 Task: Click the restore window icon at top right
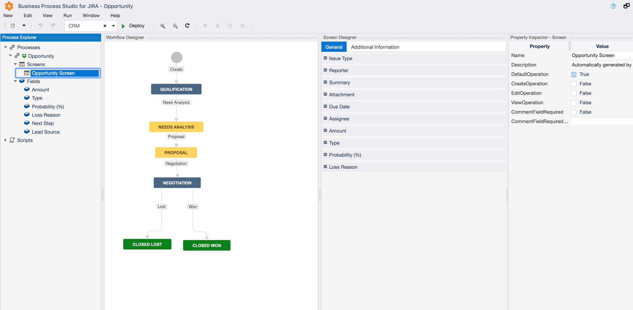point(626,6)
